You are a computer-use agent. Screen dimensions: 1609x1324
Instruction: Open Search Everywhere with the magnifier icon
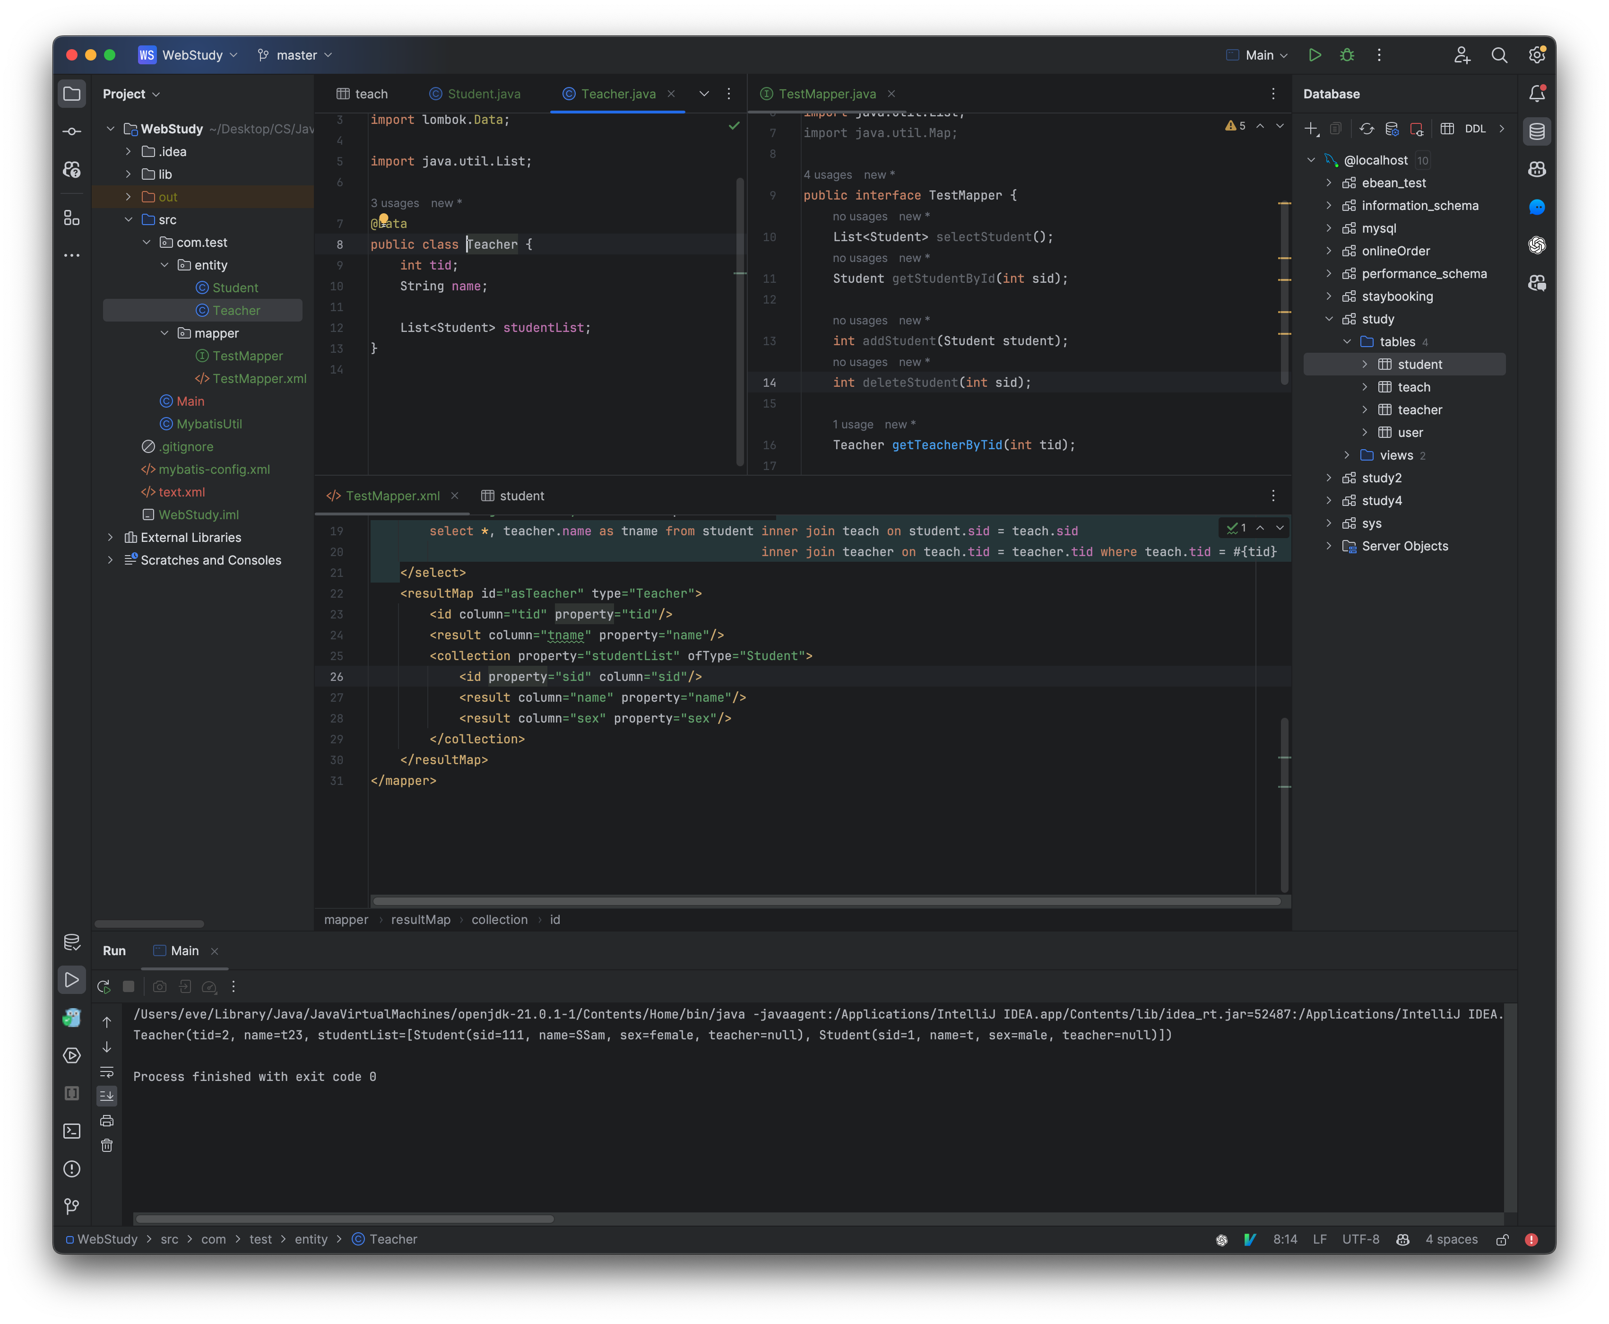(x=1499, y=55)
